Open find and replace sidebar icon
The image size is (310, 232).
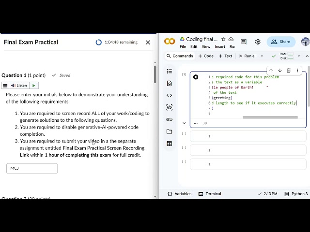(169, 84)
